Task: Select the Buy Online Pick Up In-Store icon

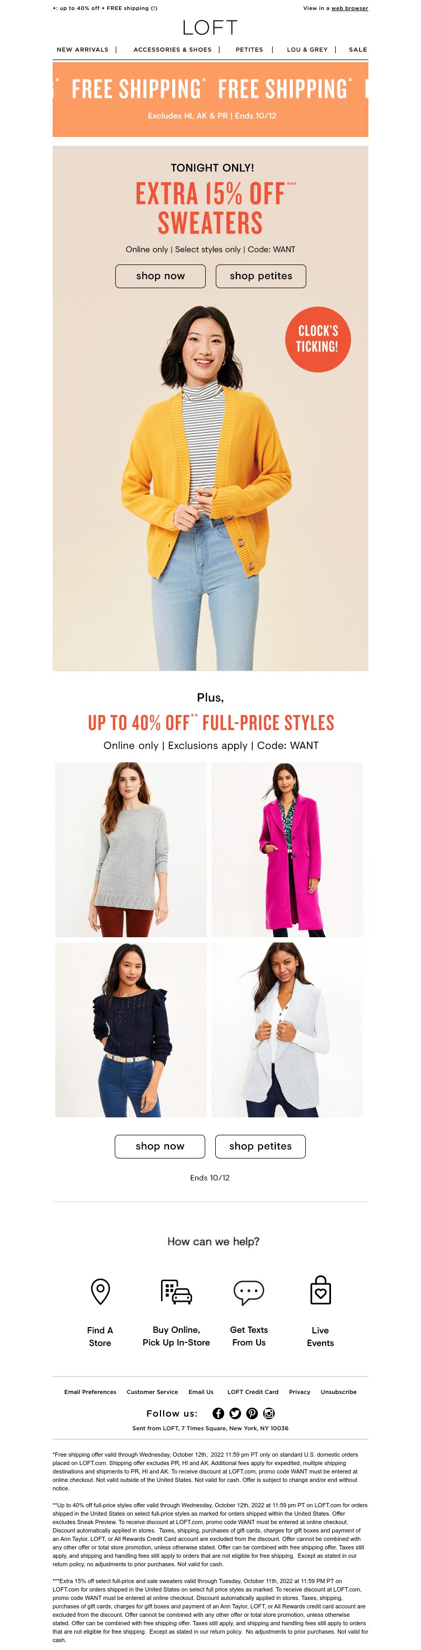Action: [176, 1291]
